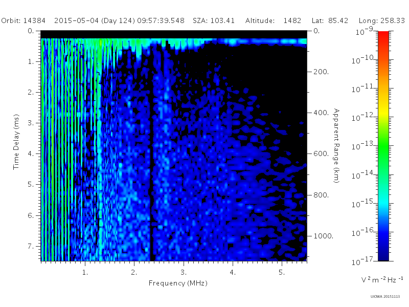Click the (Day 124) label
This screenshot has width=409, height=307.
pyautogui.click(x=118, y=20)
